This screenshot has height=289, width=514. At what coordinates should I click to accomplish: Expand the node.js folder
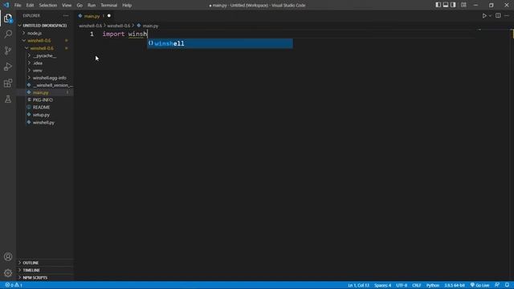coord(35,33)
